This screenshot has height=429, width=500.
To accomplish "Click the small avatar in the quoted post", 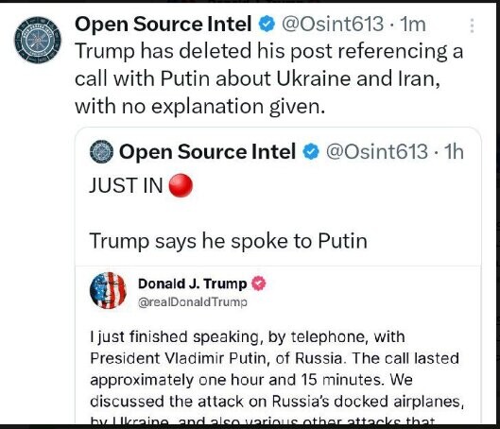I will pos(101,151).
